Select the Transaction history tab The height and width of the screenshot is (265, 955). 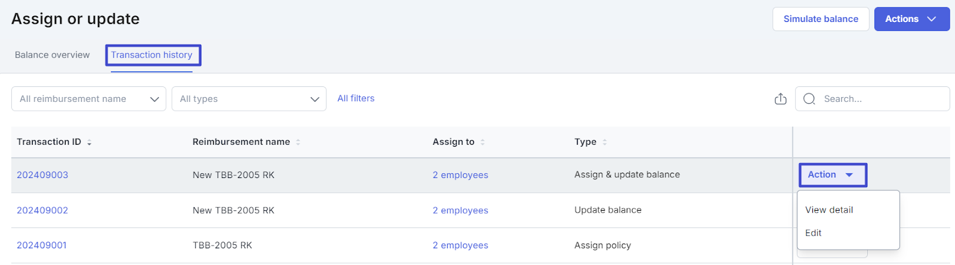click(152, 55)
